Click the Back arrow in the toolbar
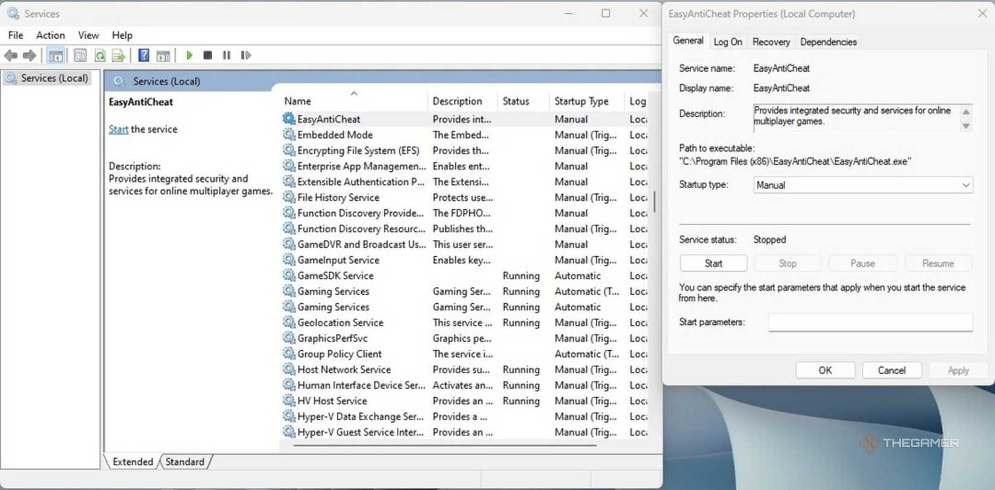This screenshot has width=995, height=490. [11, 55]
